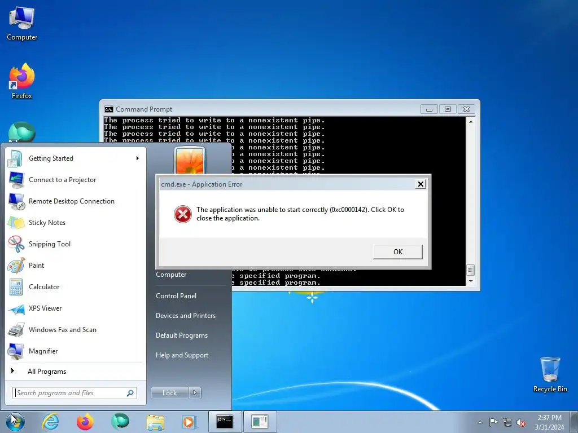Launch Firefox from the taskbar

pyautogui.click(x=85, y=422)
